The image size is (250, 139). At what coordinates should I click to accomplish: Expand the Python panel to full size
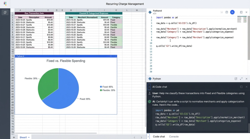pyautogui.click(x=241, y=79)
